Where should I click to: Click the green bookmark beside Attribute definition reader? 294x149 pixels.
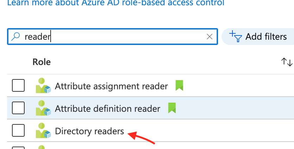[x=172, y=108]
